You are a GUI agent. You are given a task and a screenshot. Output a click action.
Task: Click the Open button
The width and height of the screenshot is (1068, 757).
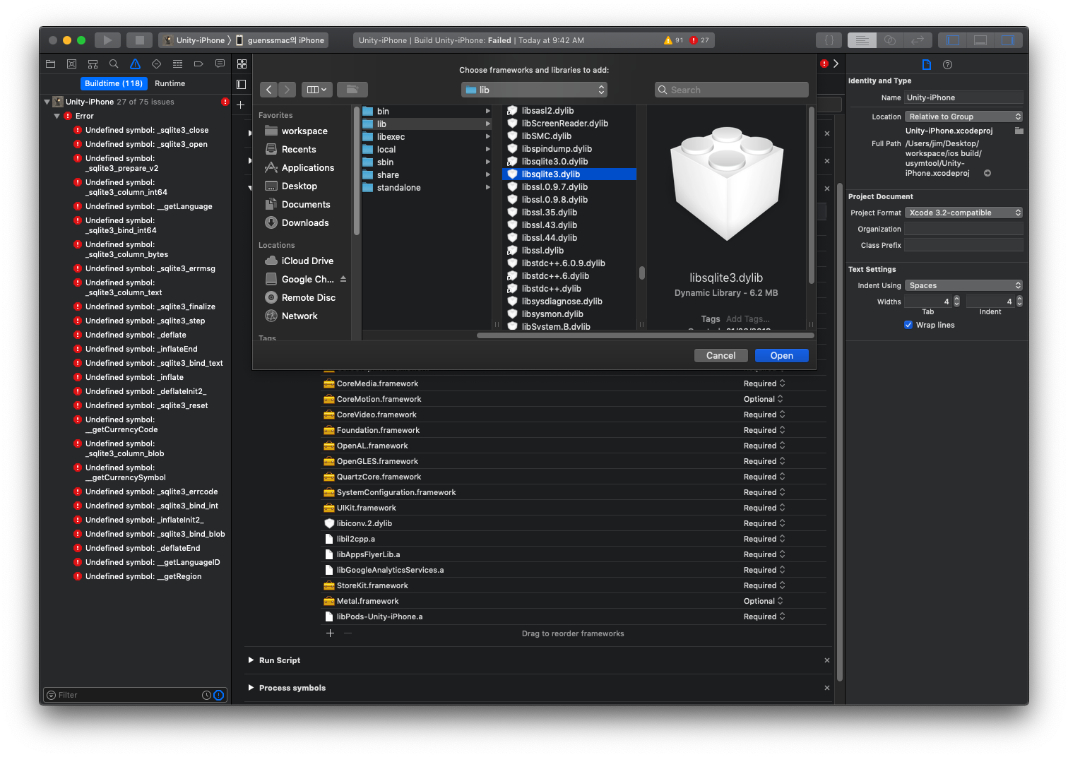click(781, 355)
